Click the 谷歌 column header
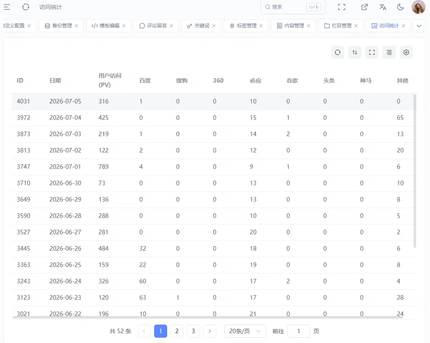Viewport: 430px width, 343px height. coord(292,81)
